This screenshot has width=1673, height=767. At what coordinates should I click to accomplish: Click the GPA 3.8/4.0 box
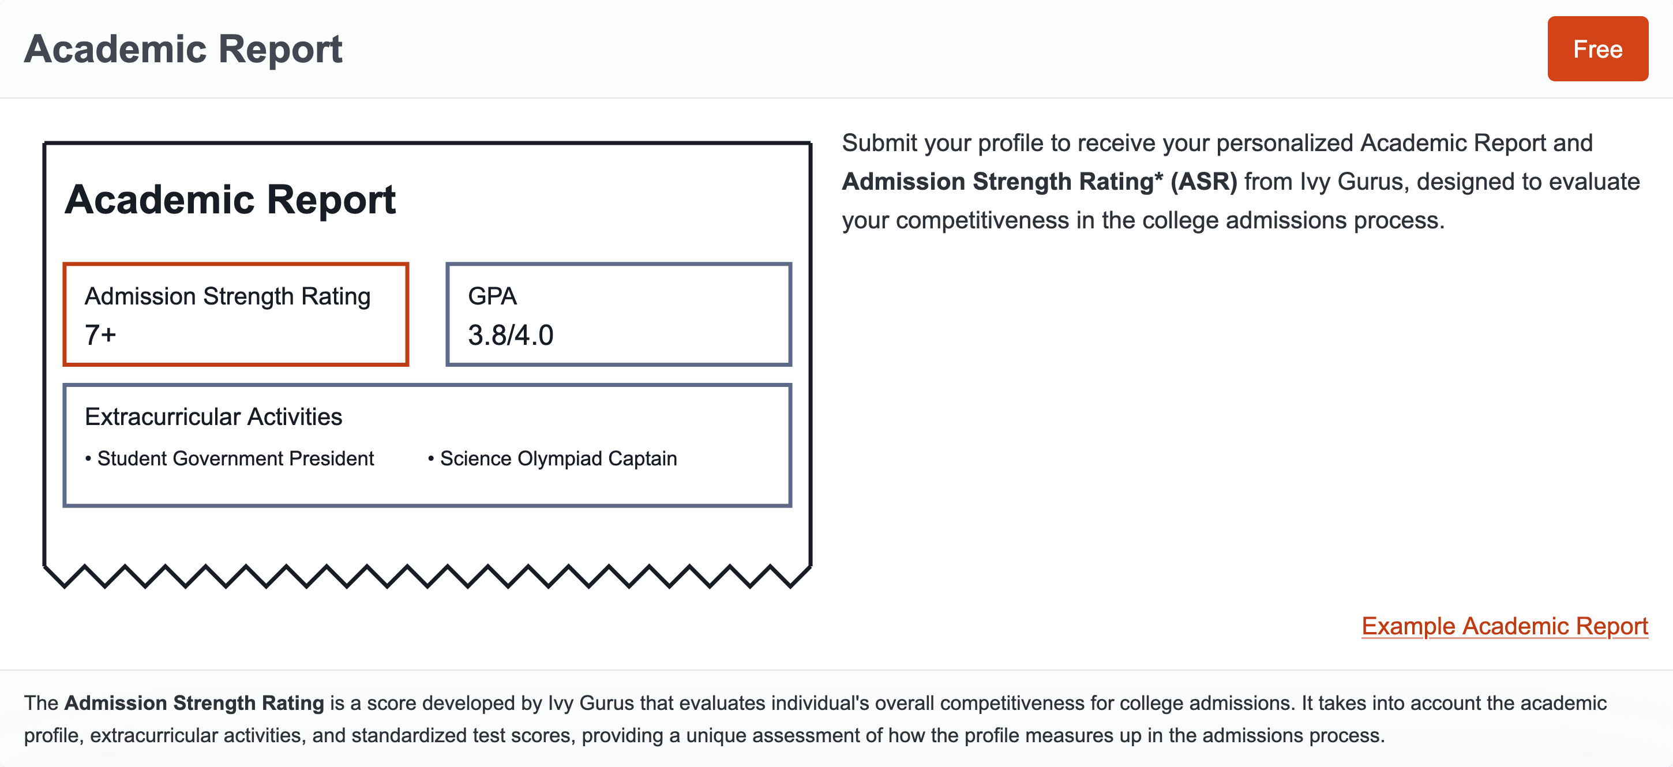click(618, 314)
